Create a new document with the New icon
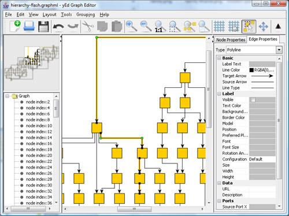289x216 pixels. coord(15,27)
